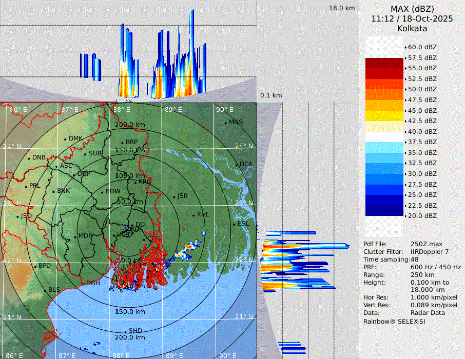465x359 pixels.
Task: Click the KHL station marker
Action: (193, 215)
